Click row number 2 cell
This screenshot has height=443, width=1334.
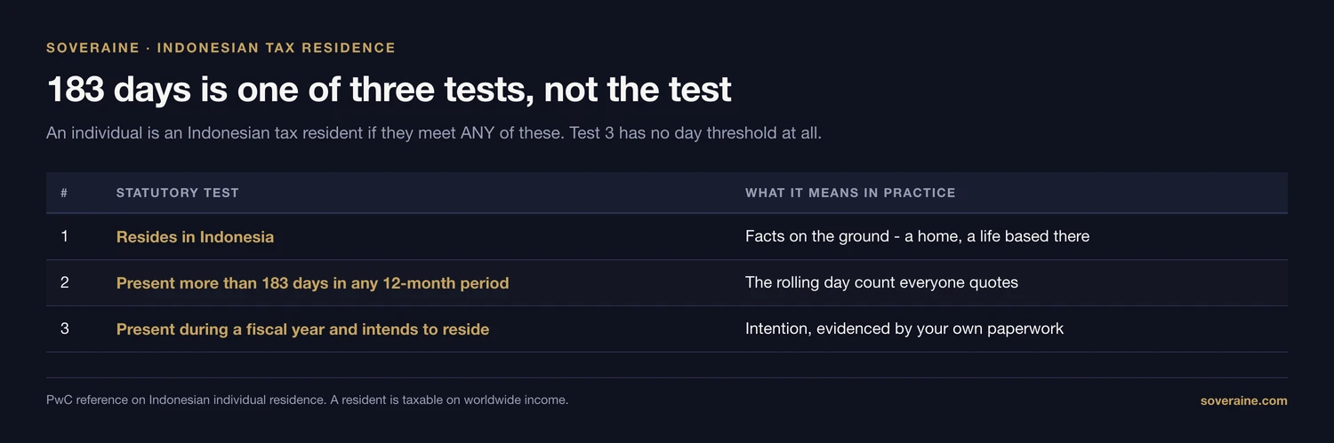[64, 282]
